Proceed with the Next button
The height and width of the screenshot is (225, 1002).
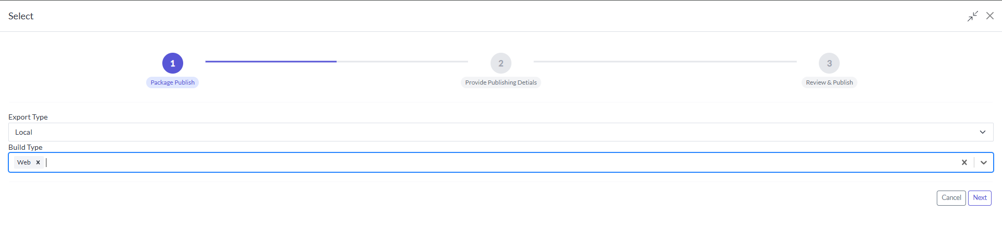click(x=980, y=198)
